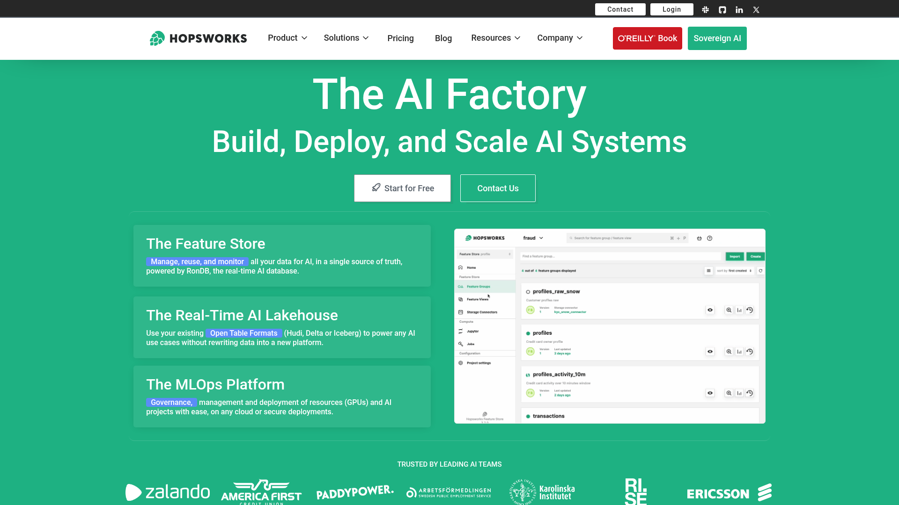Screen dimensions: 899x505
Task: Toggle the eye preview on profiles_raw_snow
Action: click(x=710, y=310)
